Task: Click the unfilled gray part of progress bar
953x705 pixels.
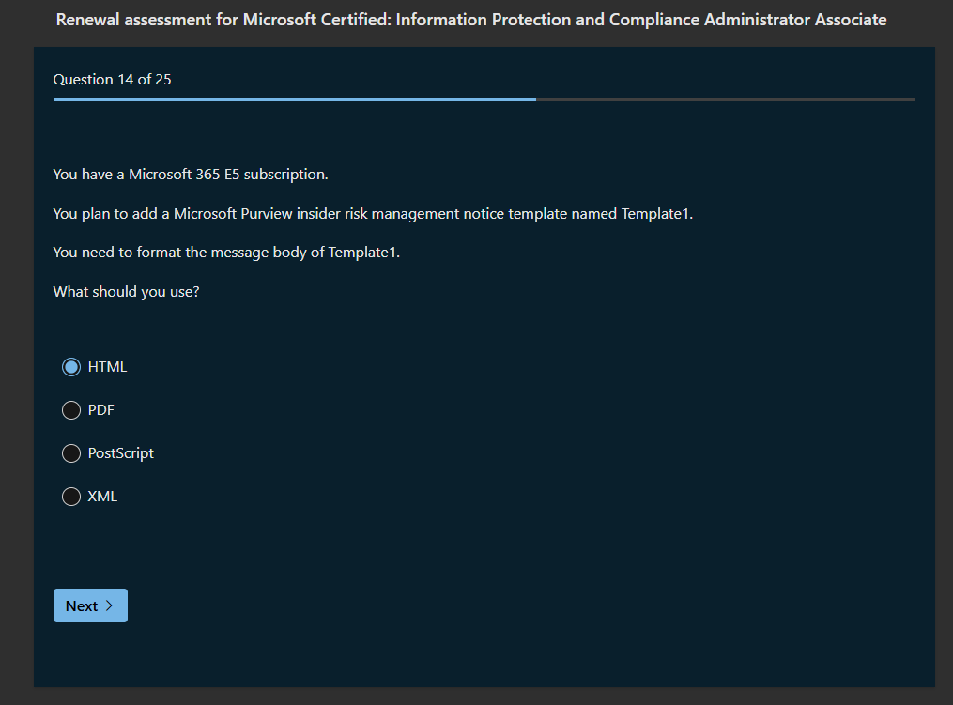Action: coord(725,99)
